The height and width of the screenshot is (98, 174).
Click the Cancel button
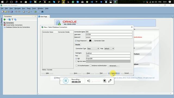pos(126,73)
